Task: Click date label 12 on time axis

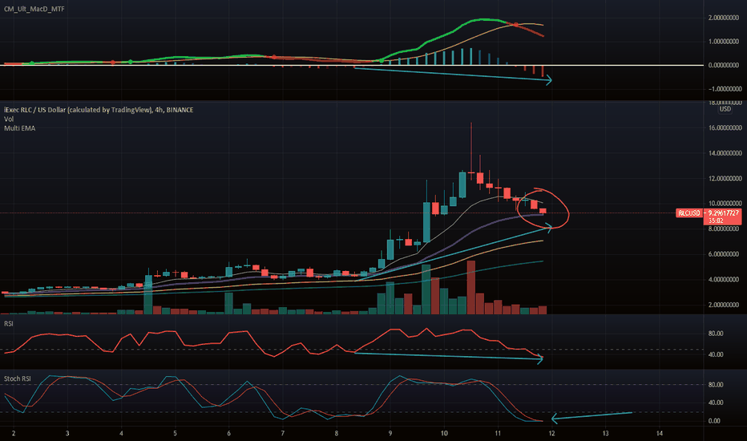Action: pos(551,434)
